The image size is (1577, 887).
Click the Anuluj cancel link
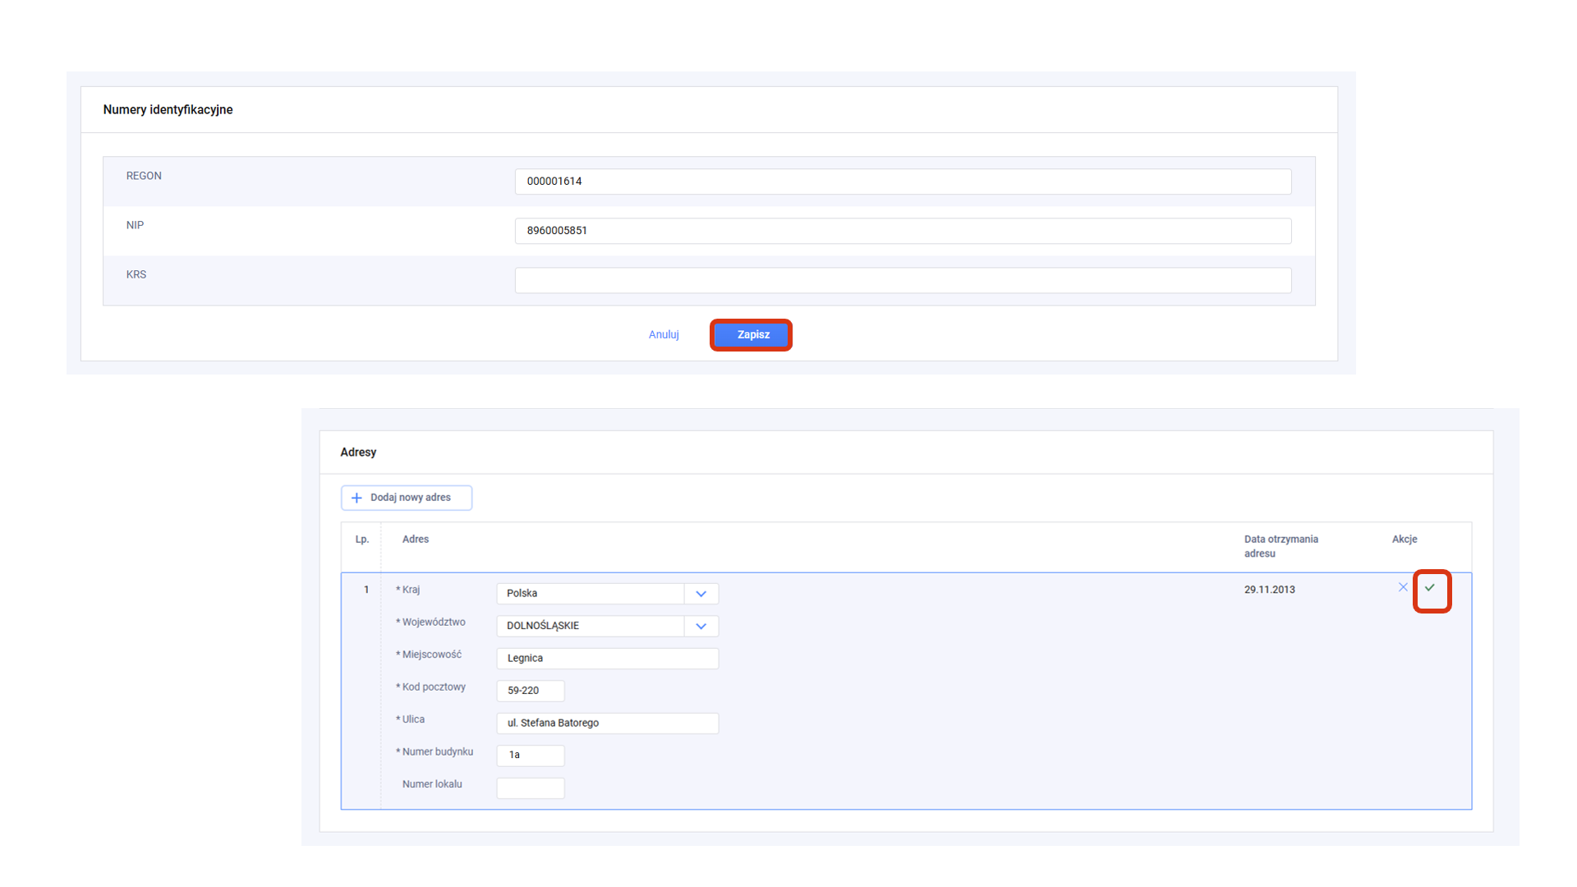[x=663, y=335]
